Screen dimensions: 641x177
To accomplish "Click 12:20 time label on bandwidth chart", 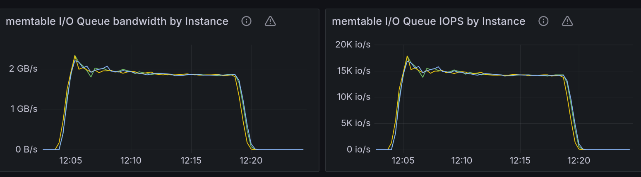I will 251,160.
